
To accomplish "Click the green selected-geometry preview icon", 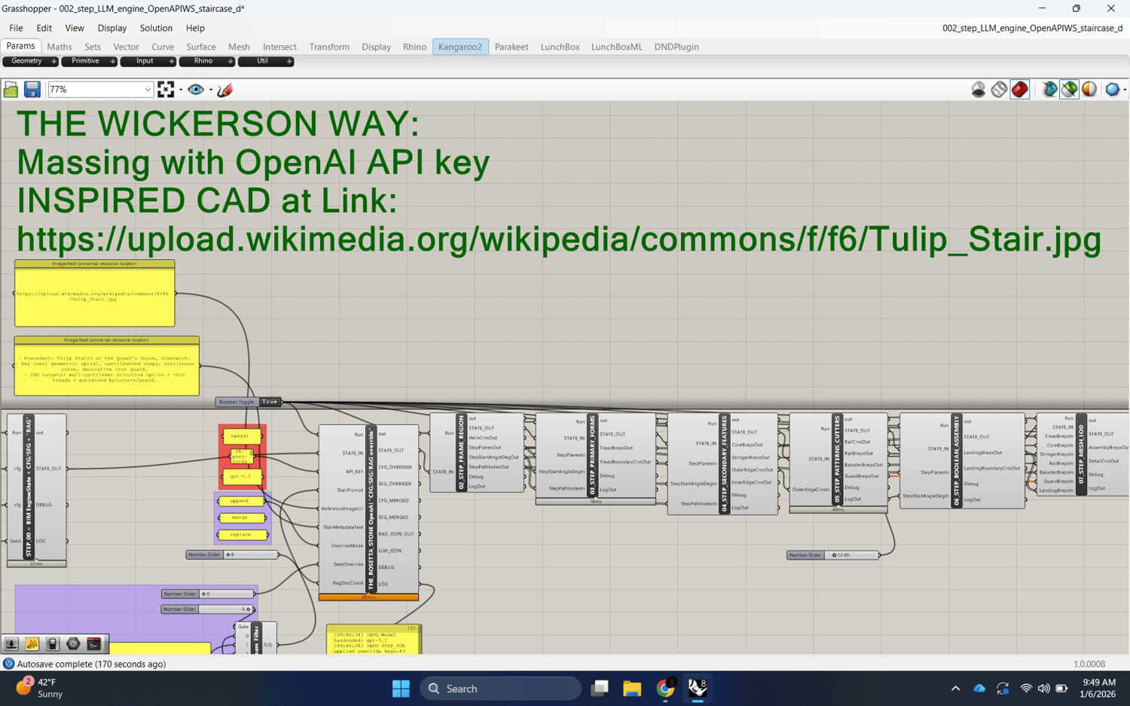I will [1069, 90].
